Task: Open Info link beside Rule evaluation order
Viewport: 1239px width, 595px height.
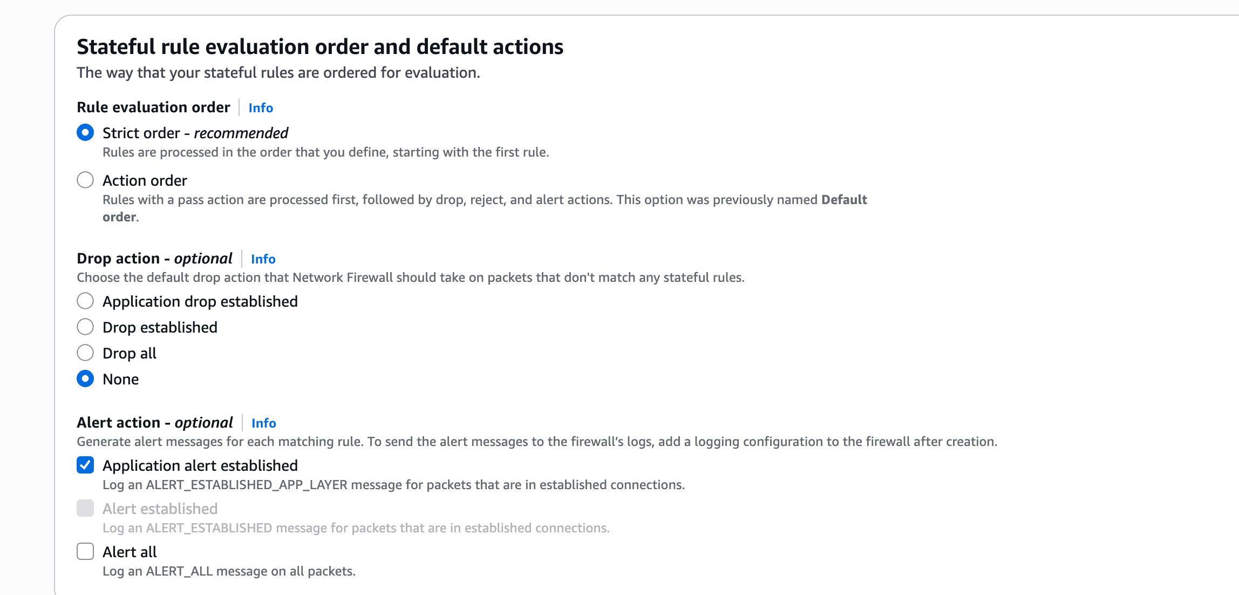Action: pyautogui.click(x=261, y=108)
